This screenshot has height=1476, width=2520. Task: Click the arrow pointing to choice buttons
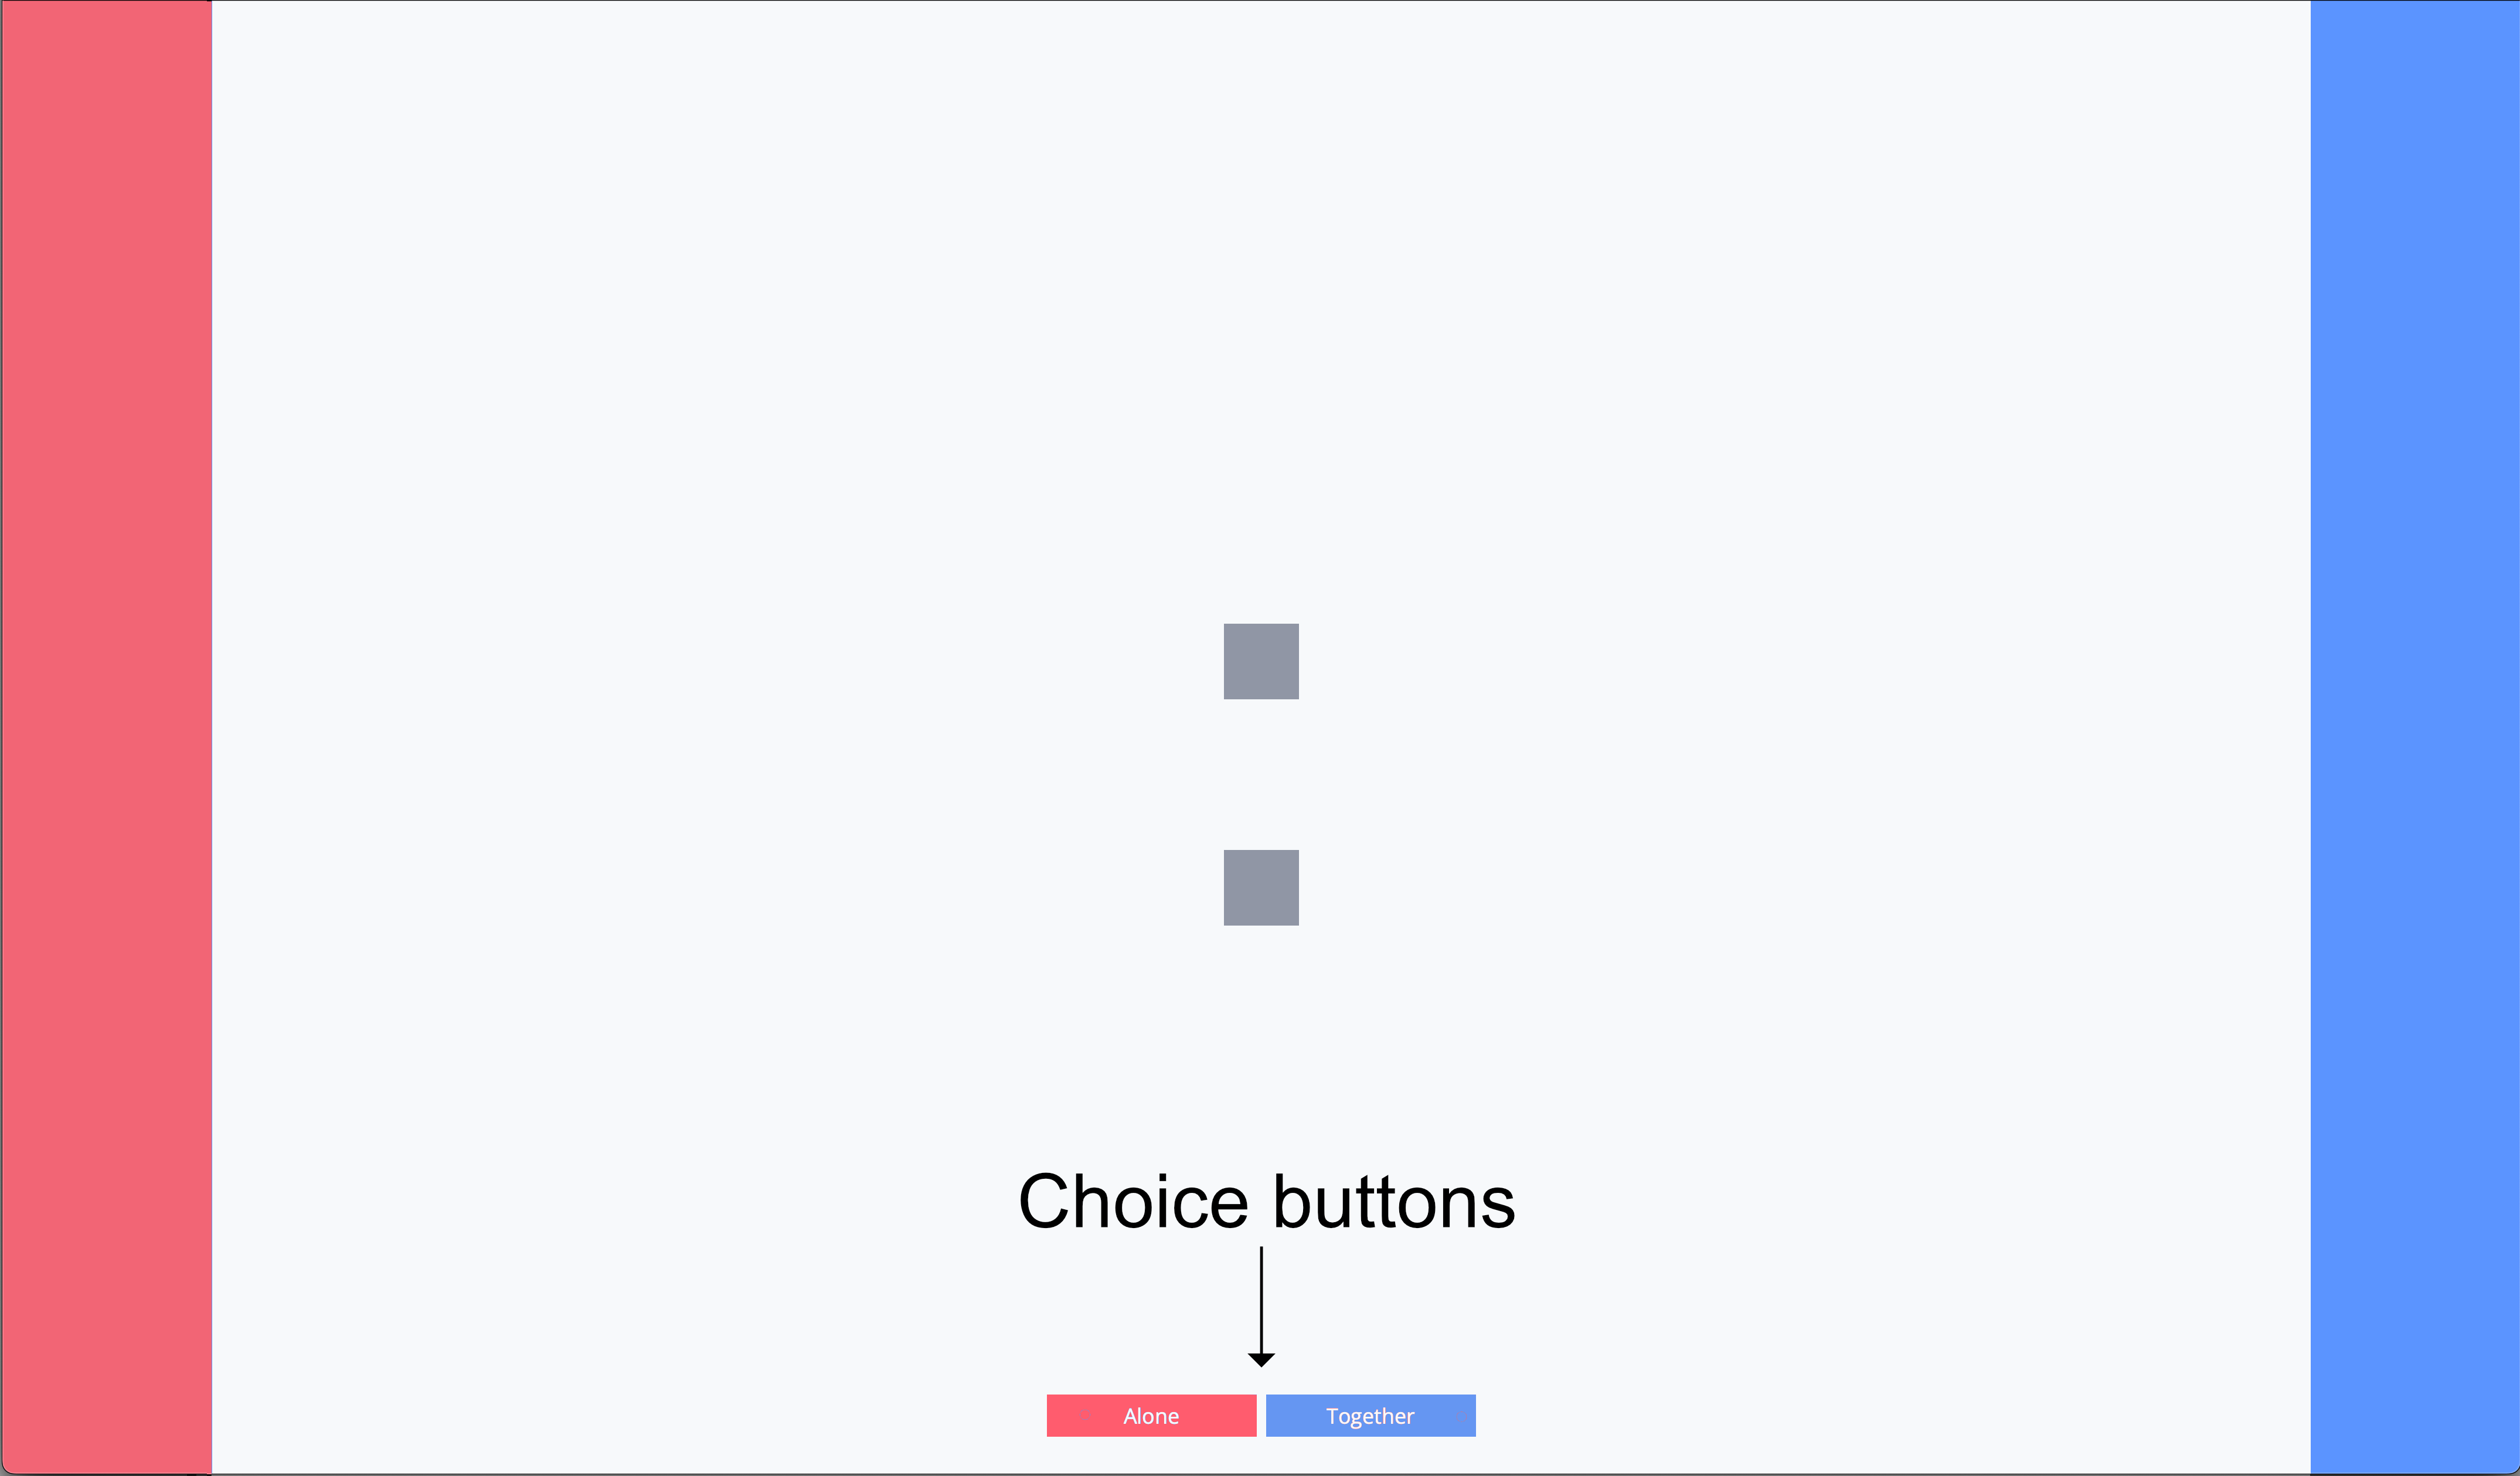click(1261, 1310)
